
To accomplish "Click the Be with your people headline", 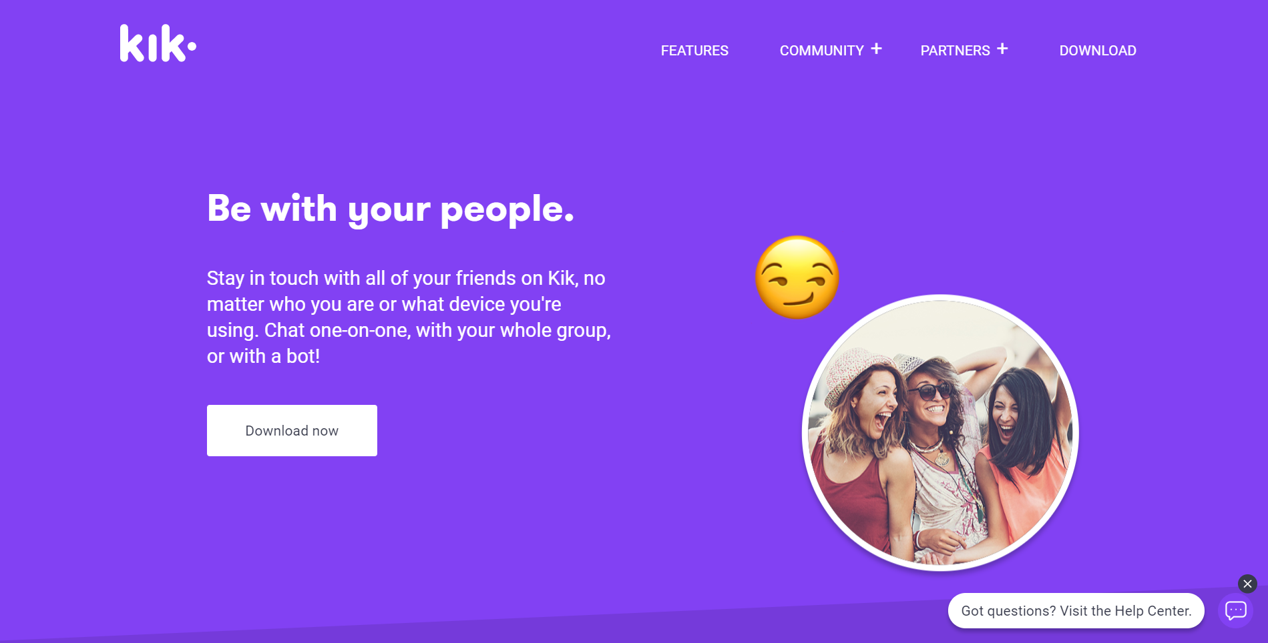I will pos(391,209).
